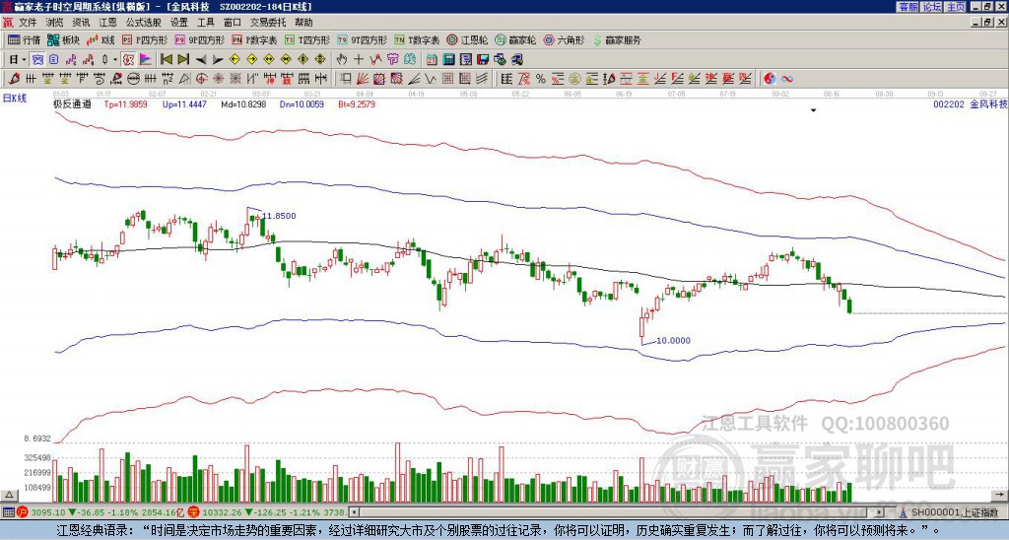Select the Gann fan lines icon
Viewport: 1009px width, 540px height.
[363, 79]
